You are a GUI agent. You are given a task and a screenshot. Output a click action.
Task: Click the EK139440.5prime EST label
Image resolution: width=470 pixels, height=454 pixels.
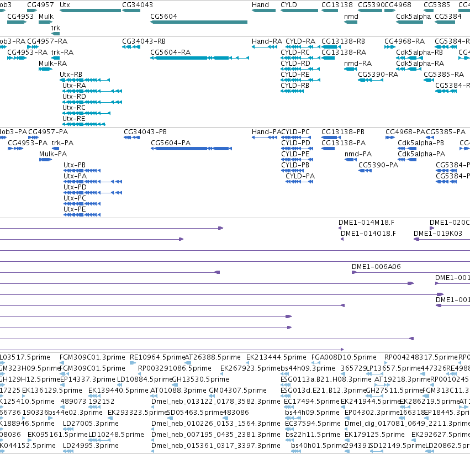118,390
